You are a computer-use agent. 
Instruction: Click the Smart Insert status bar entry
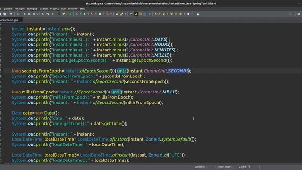coord(224,167)
